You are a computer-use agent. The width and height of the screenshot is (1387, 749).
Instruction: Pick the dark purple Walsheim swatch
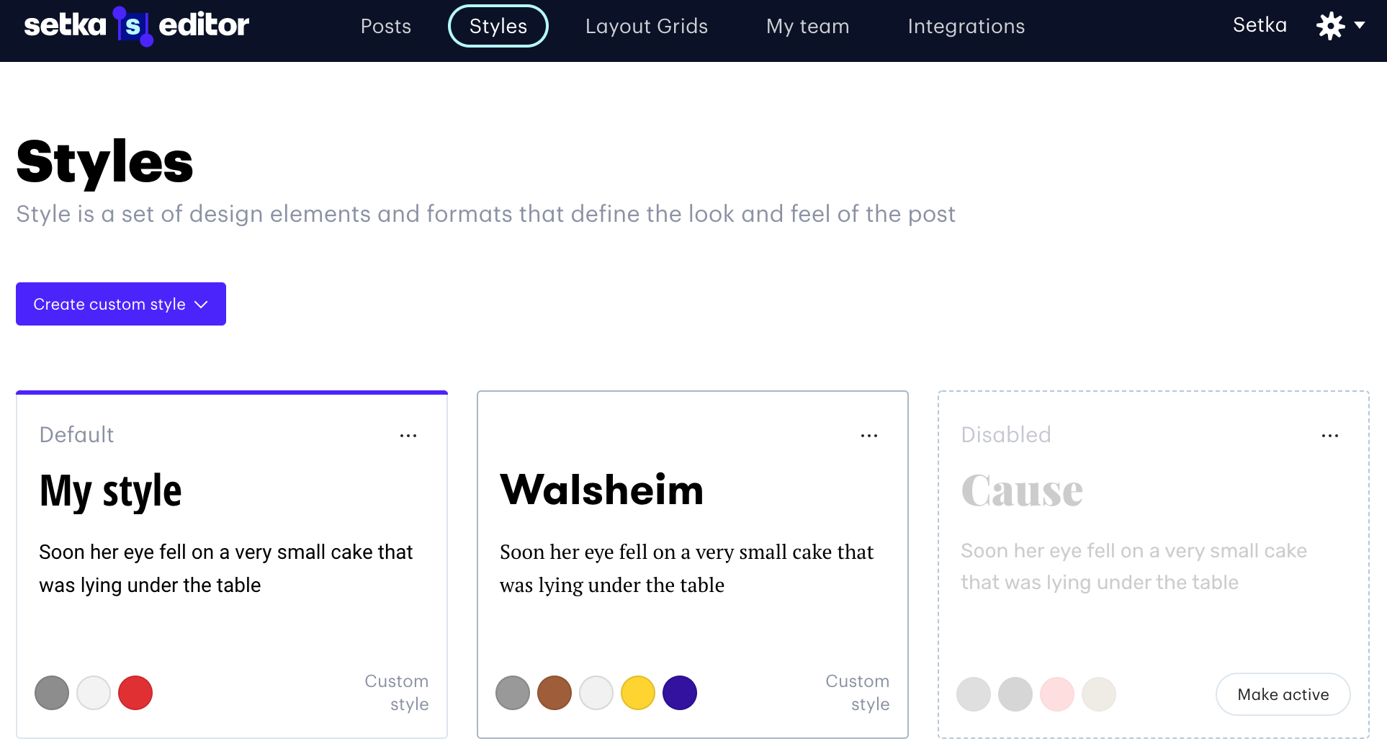680,693
